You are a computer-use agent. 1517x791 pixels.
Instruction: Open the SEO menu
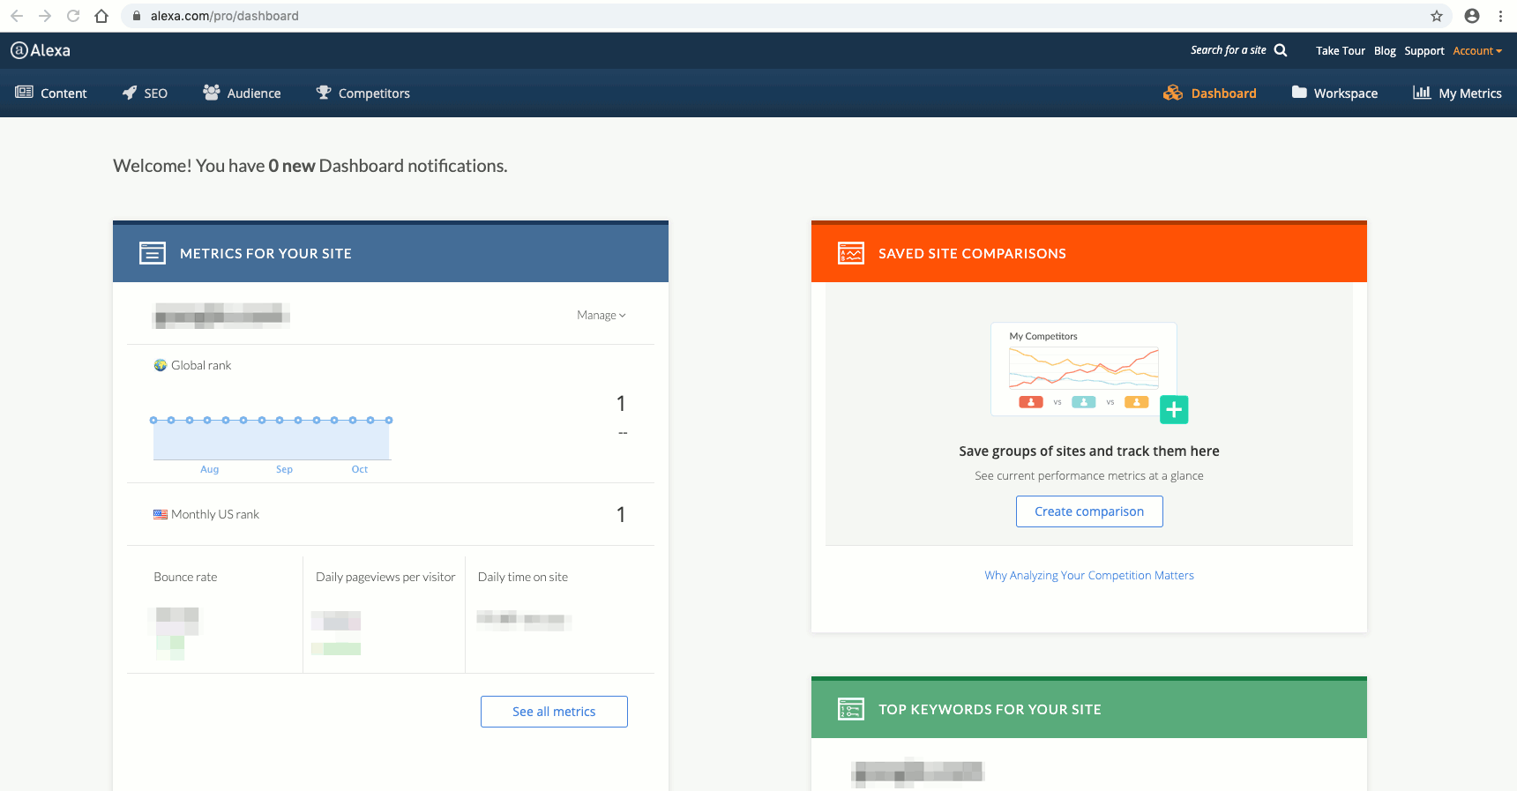click(x=145, y=93)
